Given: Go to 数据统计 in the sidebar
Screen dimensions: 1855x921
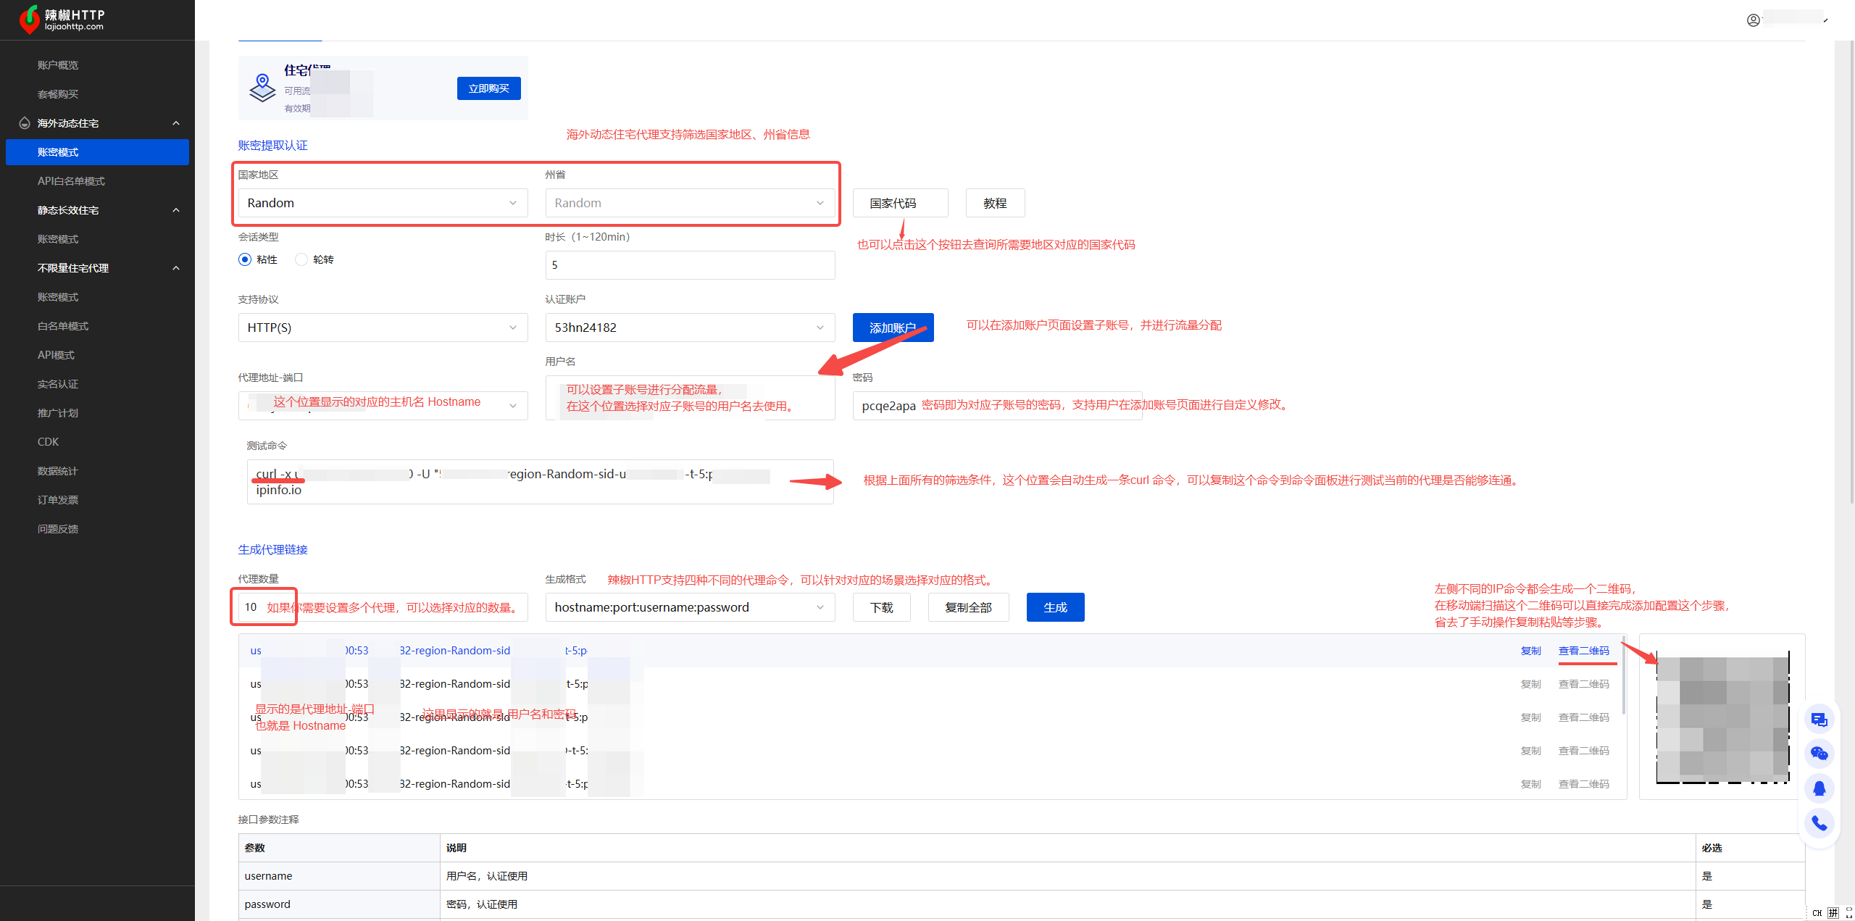Looking at the screenshot, I should (58, 471).
